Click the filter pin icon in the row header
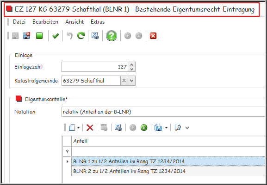The image size is (267, 185). 67,151
